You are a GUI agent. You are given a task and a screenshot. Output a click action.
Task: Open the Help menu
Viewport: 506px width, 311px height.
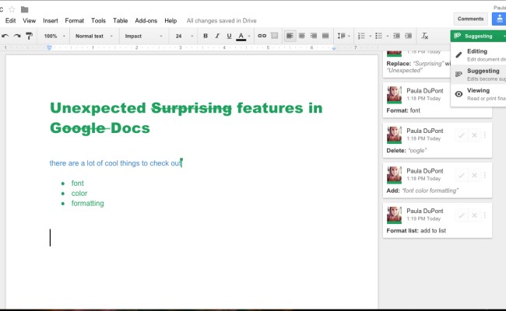170,21
